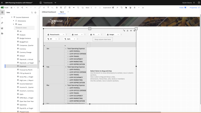Click the save icon in toolbar
The image size is (201, 113).
point(11,7)
